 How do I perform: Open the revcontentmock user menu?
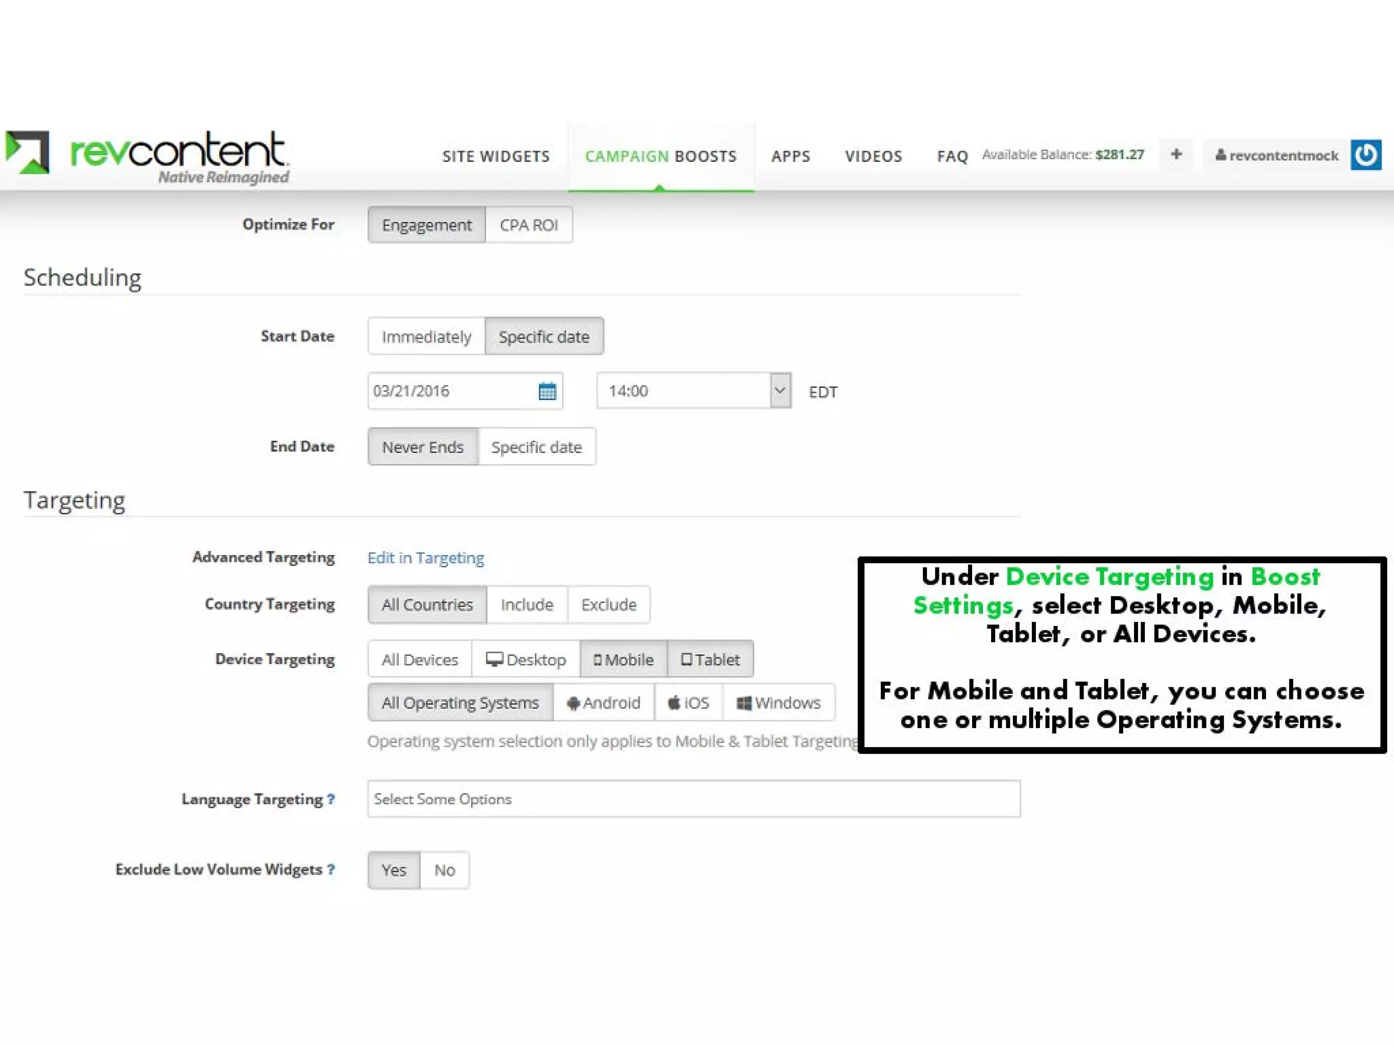coord(1276,156)
